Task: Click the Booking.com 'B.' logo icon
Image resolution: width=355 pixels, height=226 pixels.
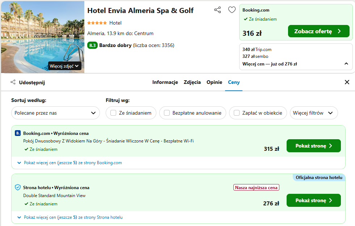Action: (x=18, y=133)
